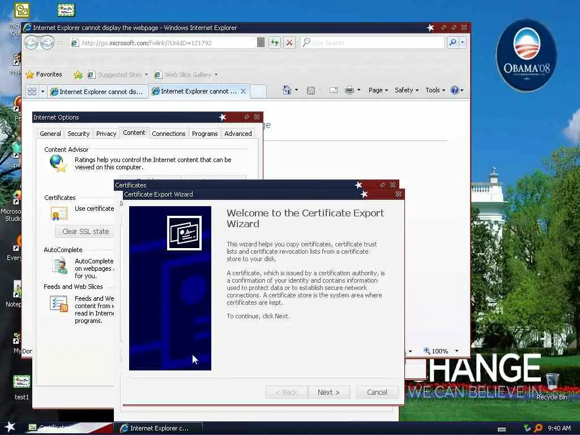Close the Certificate Export Wizard window
The image size is (580, 435).
point(398,194)
